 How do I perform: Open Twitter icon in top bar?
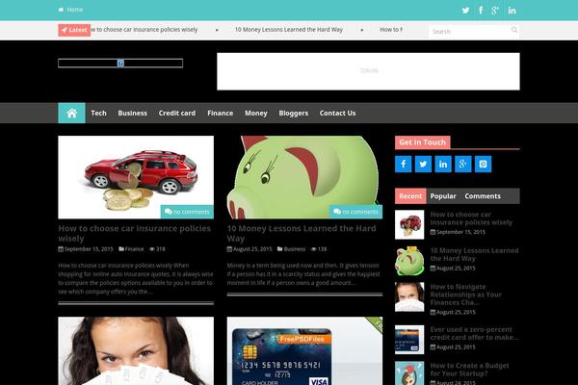pos(466,11)
